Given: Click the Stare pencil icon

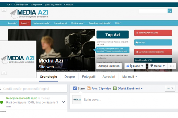Looking at the screenshot, I should [x=75, y=88].
